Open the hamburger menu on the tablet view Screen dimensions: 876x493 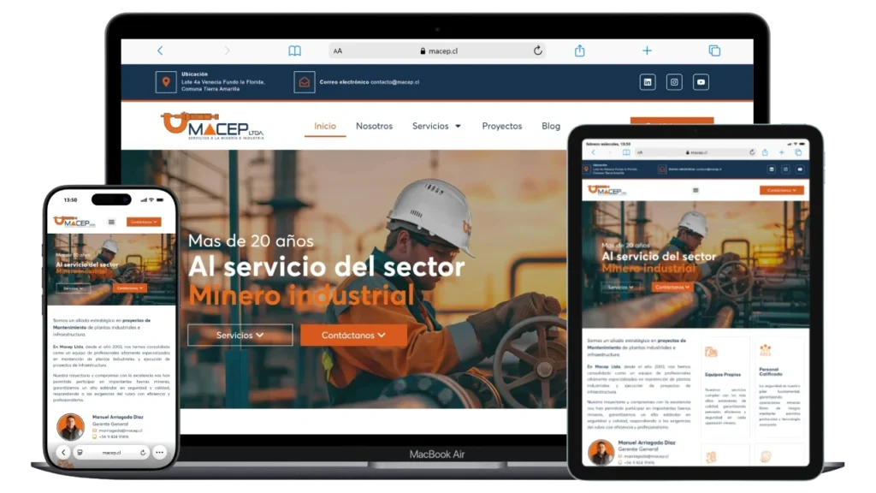pos(695,190)
